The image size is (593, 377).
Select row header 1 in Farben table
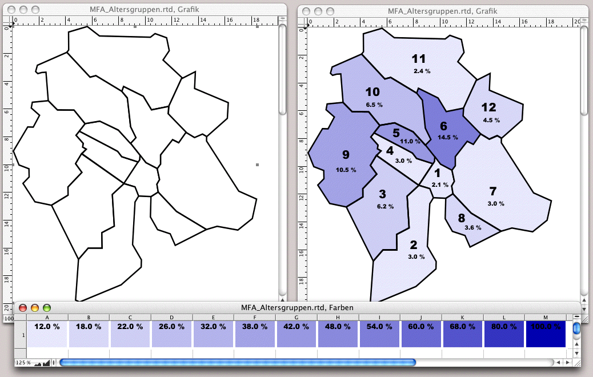20,334
